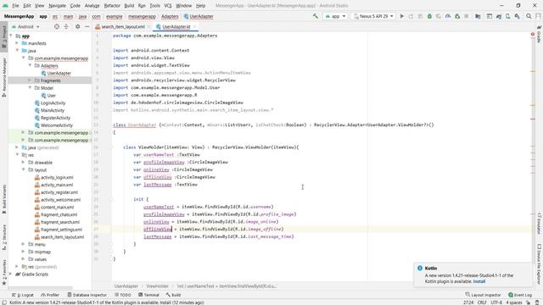Open the Project side tab

tap(3, 38)
